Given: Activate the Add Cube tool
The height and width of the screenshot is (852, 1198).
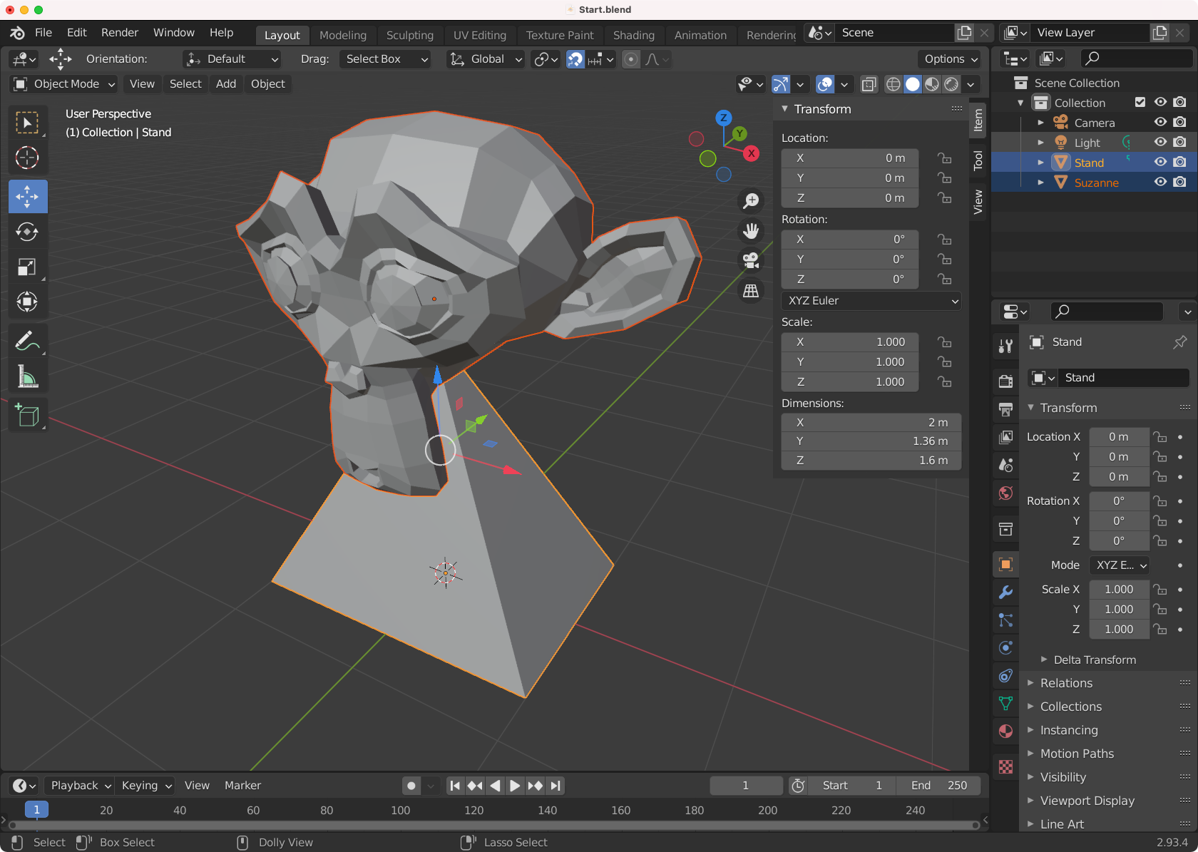Looking at the screenshot, I should pyautogui.click(x=27, y=415).
